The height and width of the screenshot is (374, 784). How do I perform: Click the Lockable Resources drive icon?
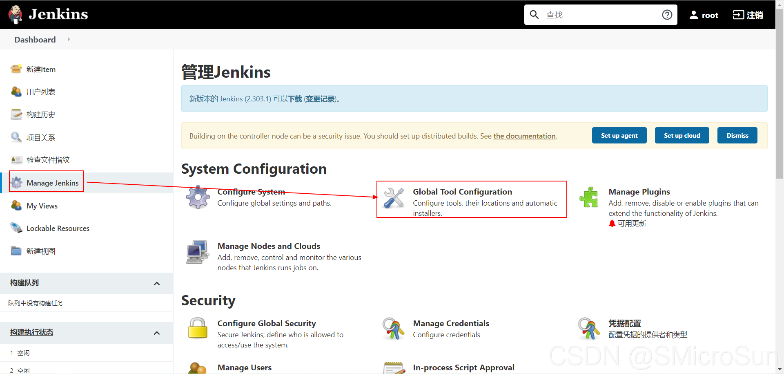click(16, 228)
